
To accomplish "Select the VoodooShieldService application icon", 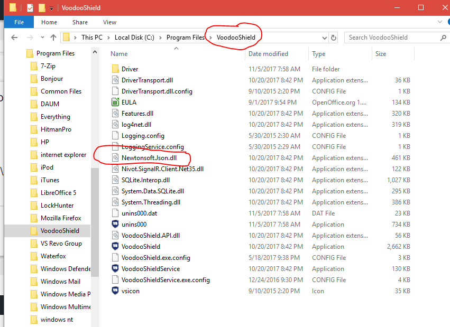I will [115, 269].
